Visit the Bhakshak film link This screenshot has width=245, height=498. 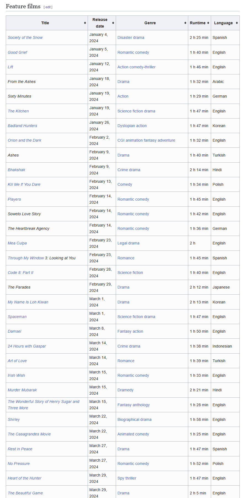[16, 170]
